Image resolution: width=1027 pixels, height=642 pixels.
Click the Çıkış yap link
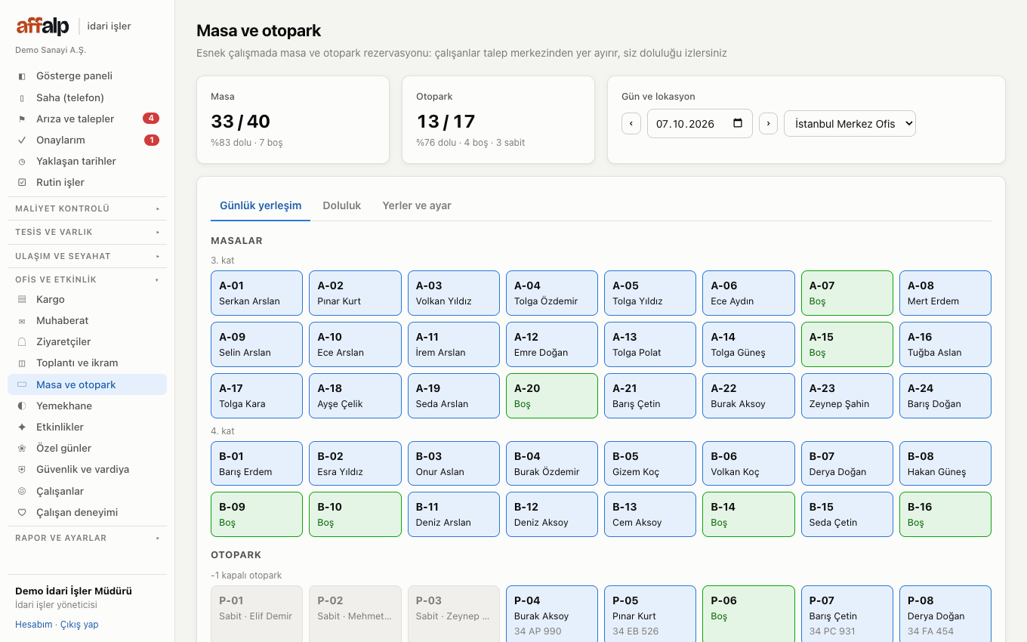click(79, 625)
